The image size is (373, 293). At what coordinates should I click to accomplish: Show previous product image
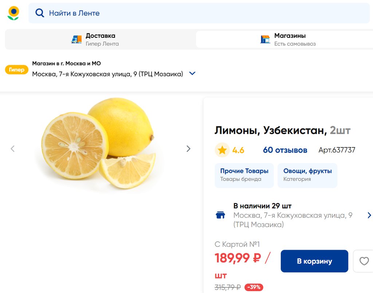13,149
